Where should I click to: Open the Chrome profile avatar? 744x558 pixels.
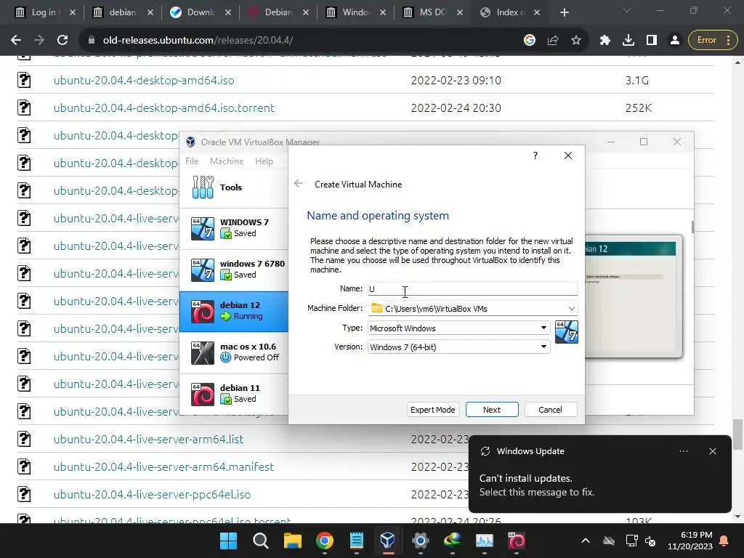(675, 41)
